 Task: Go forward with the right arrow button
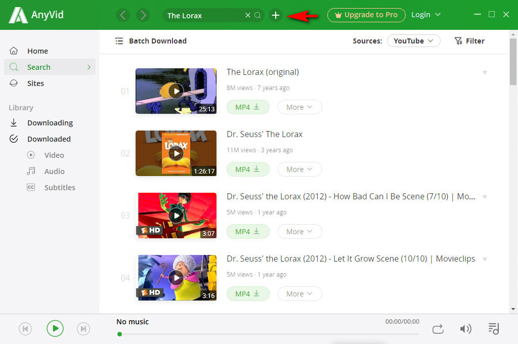143,15
